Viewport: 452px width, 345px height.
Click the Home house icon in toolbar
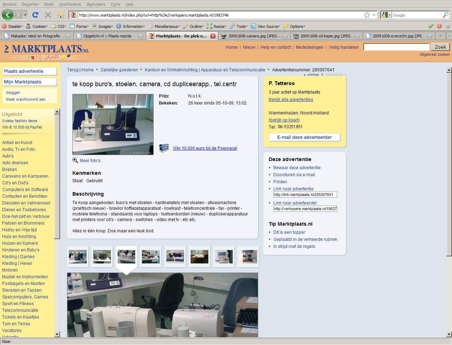tap(61, 15)
